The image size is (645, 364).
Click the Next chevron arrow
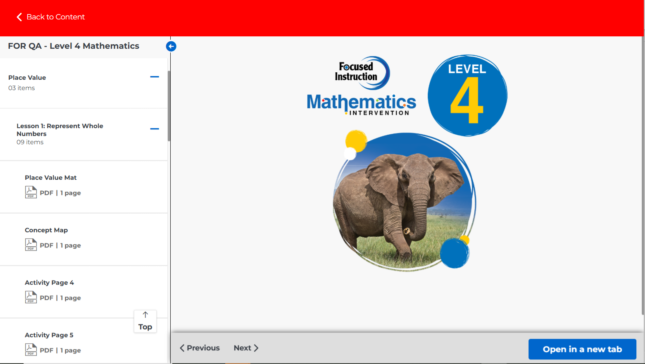pyautogui.click(x=256, y=348)
